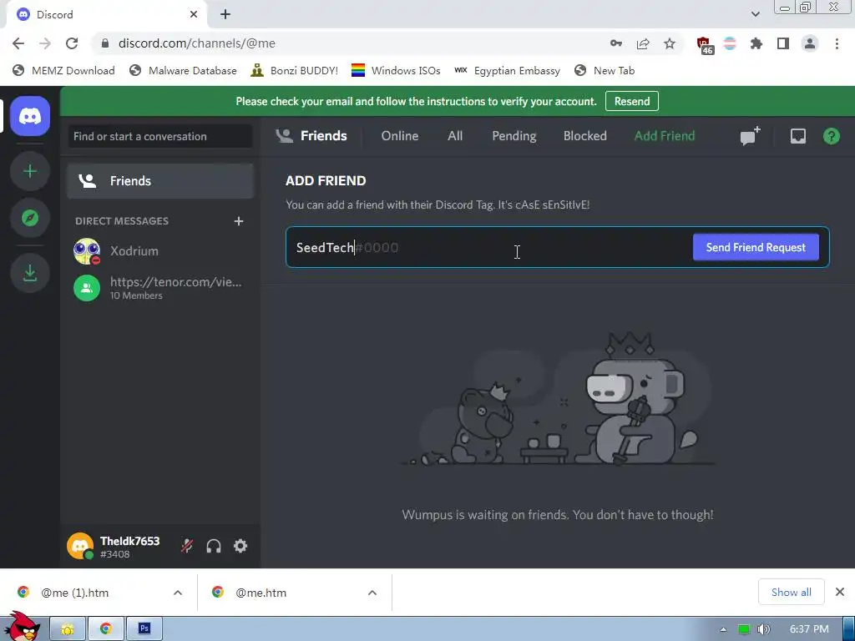Show hidden system tray icons

click(724, 629)
